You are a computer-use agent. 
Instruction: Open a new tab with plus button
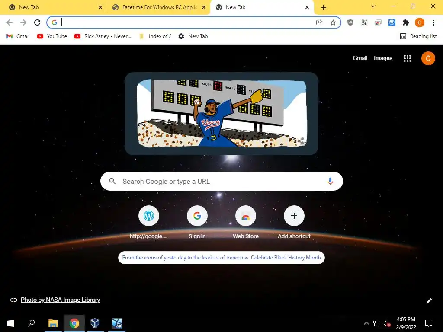click(324, 8)
